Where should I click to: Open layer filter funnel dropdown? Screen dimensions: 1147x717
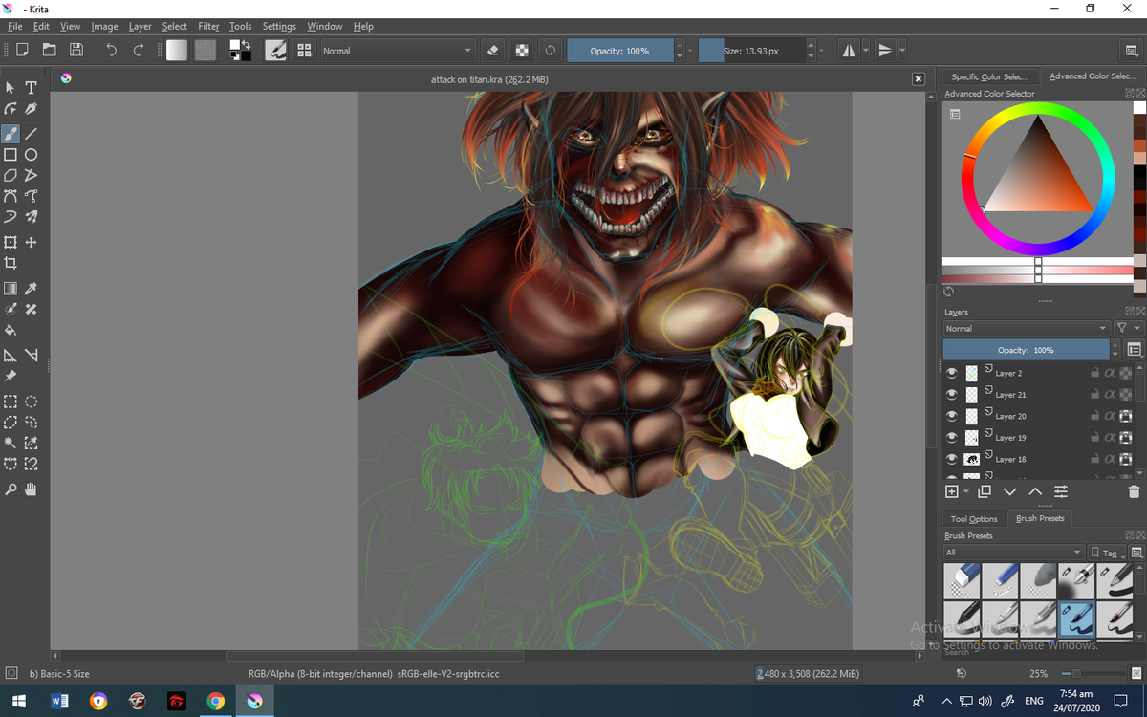coord(1127,328)
